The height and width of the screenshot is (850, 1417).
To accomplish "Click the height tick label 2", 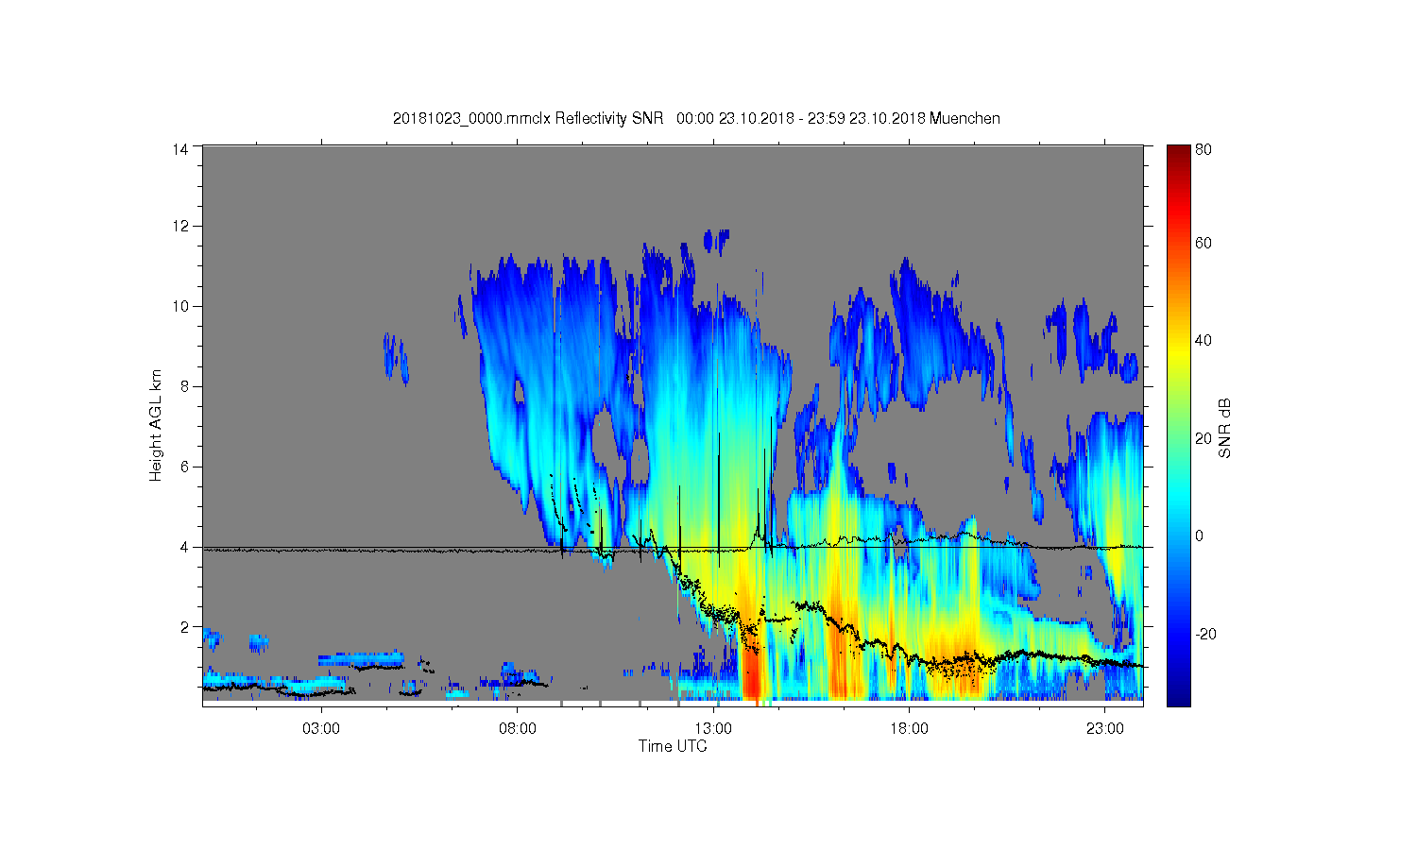I will 184,626.
